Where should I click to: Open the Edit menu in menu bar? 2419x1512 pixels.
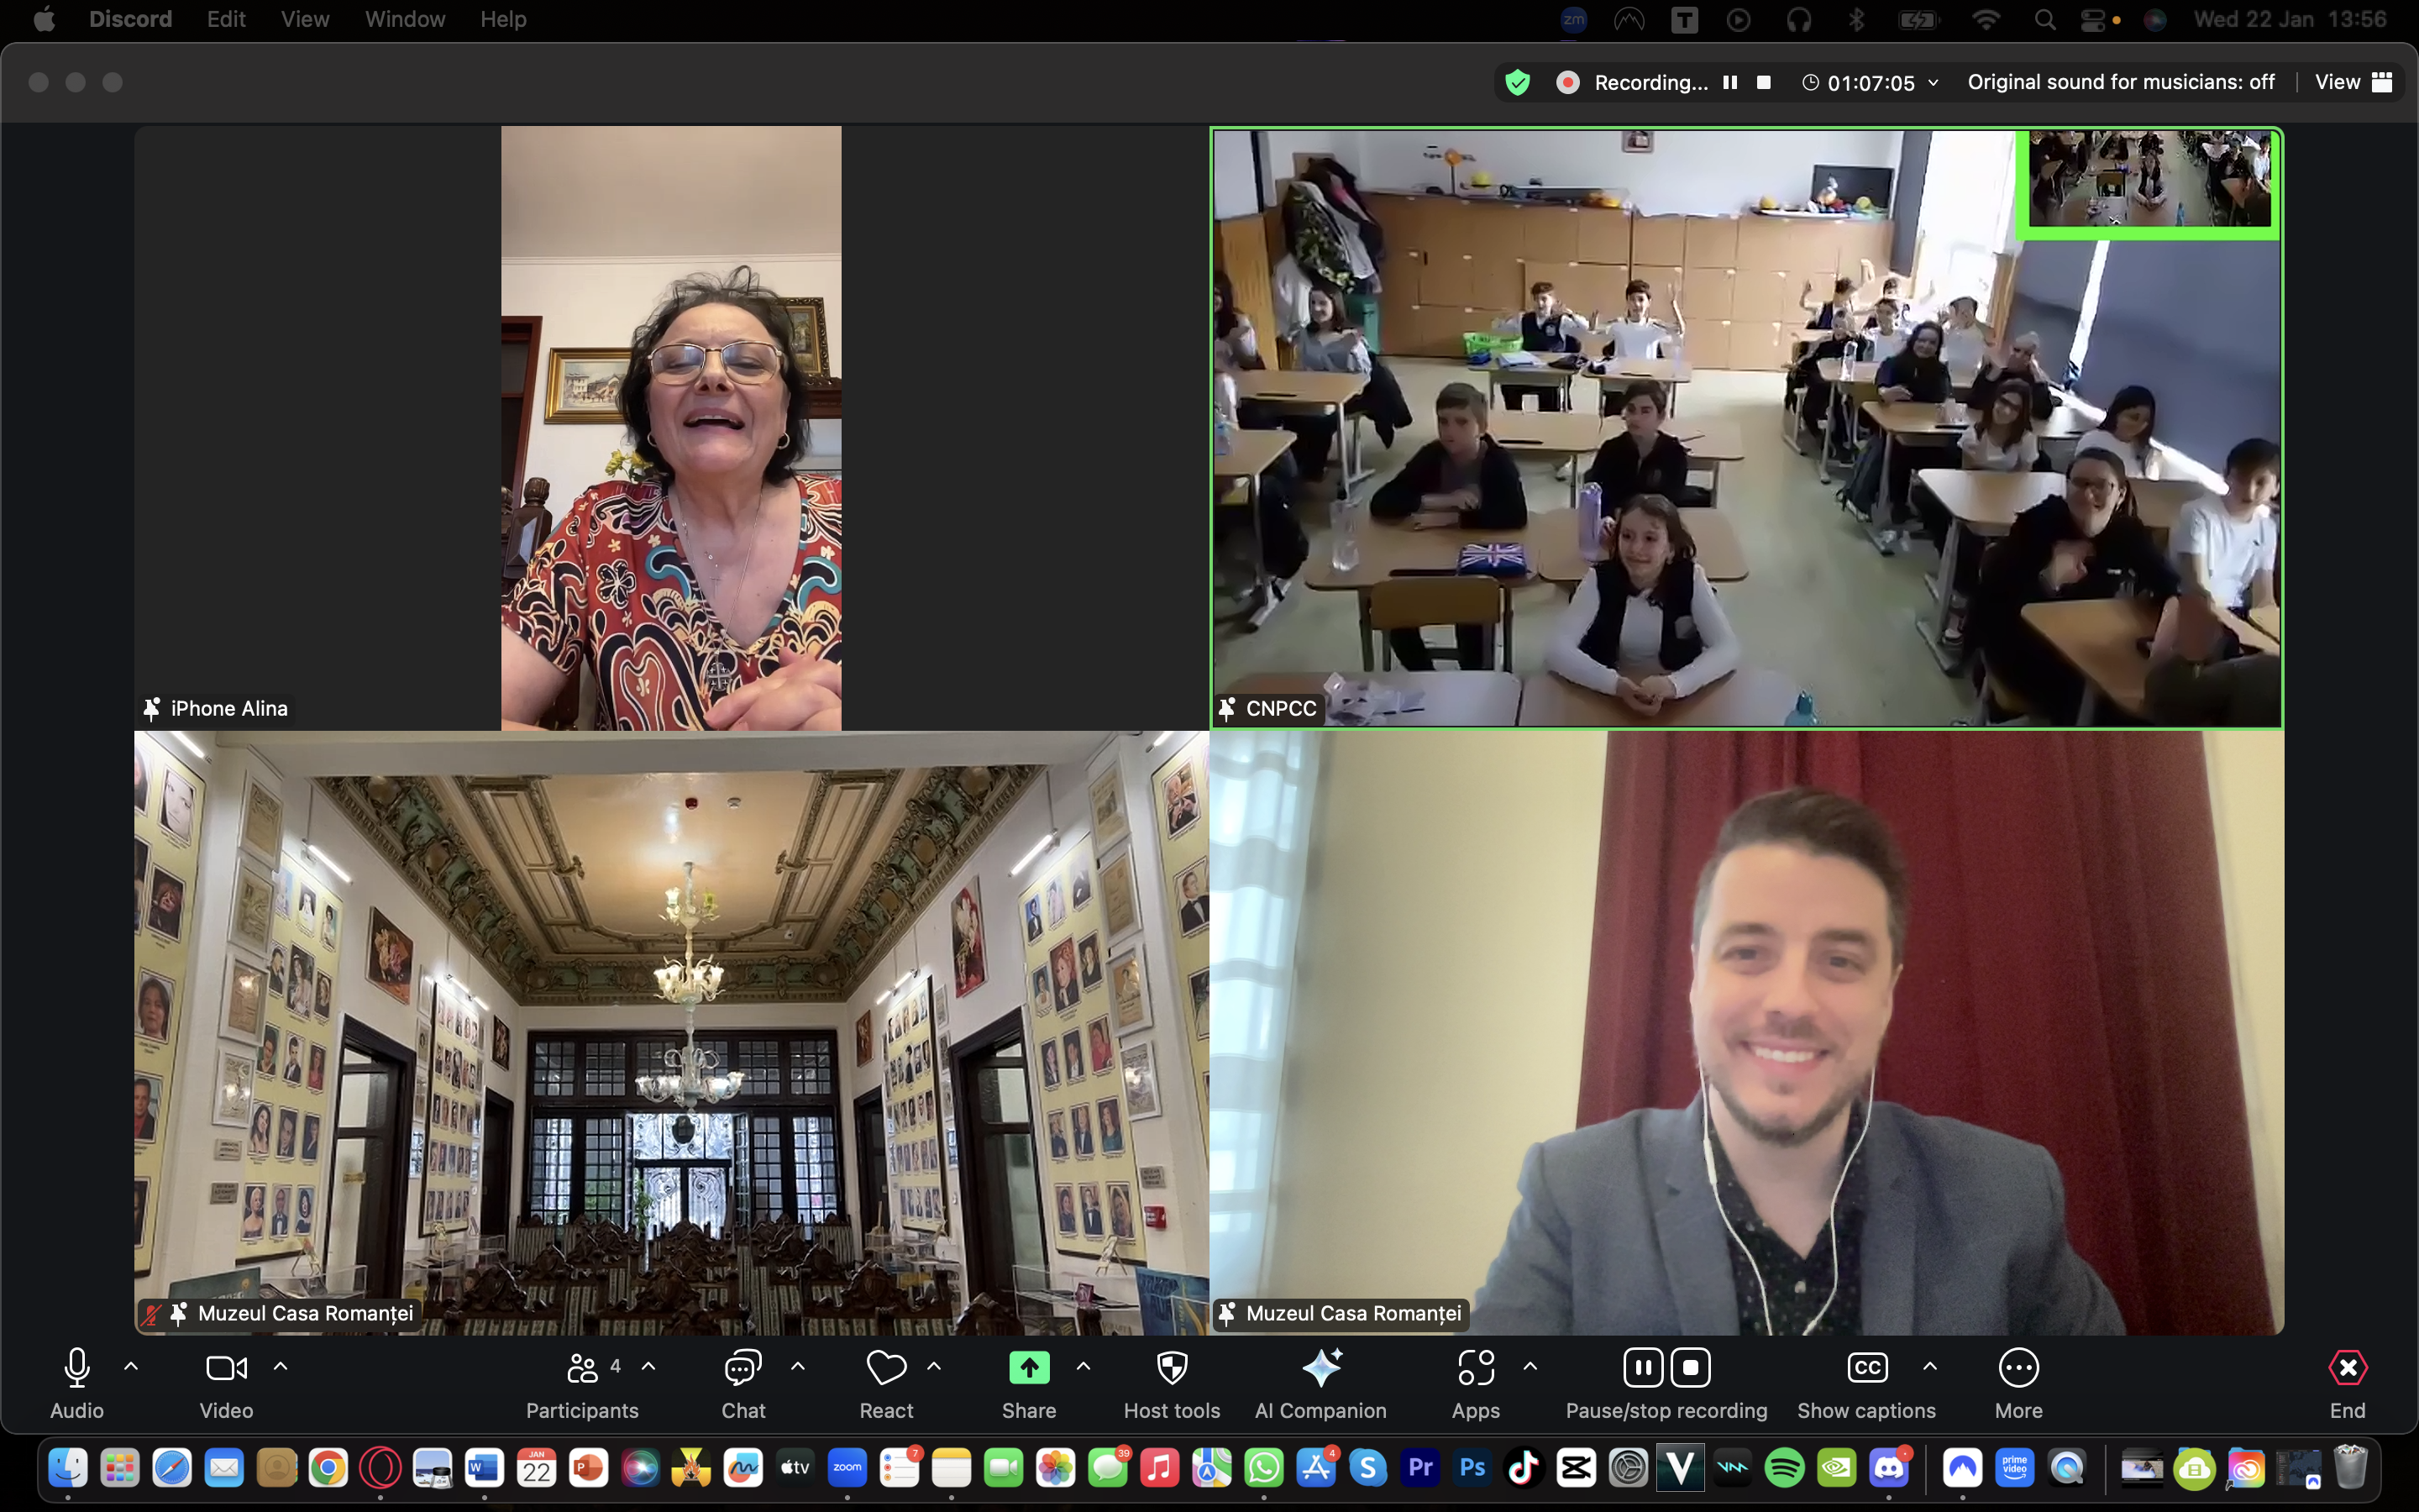(226, 19)
